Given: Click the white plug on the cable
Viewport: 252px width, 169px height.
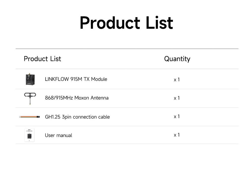Looking at the screenshot, I should [x=20, y=117].
